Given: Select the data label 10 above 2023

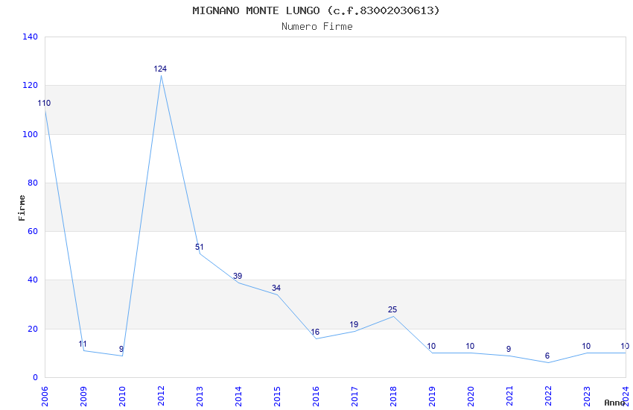Looking at the screenshot, I should click(x=586, y=346).
